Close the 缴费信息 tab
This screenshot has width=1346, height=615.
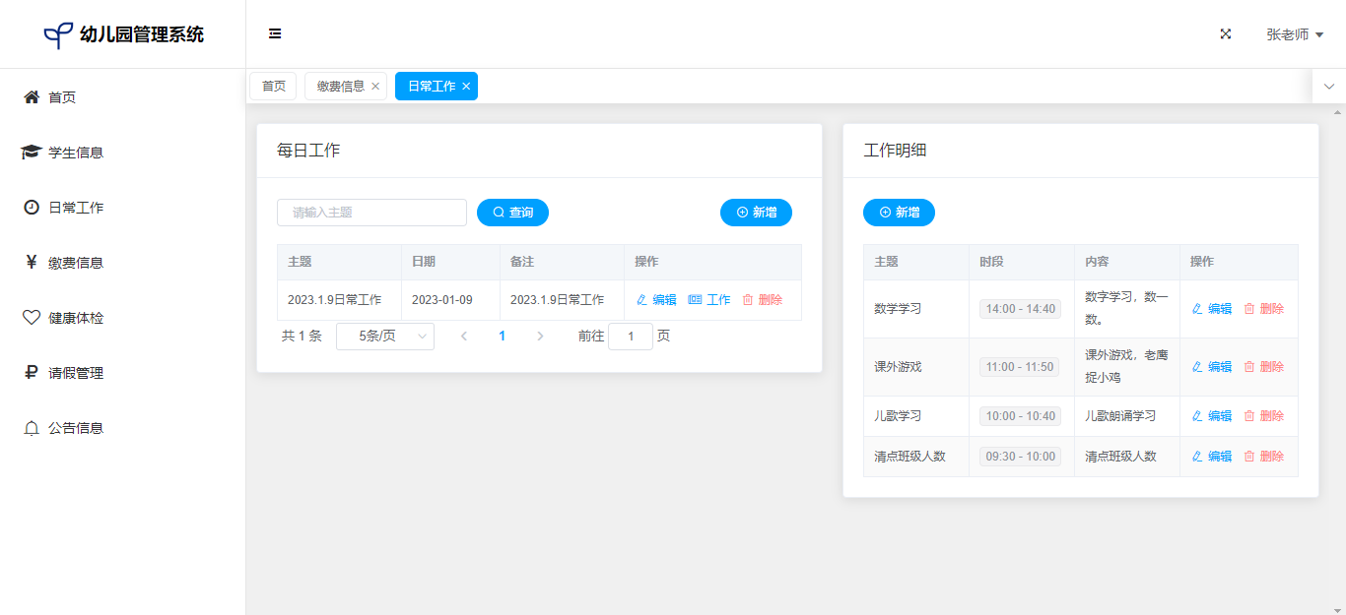click(375, 87)
